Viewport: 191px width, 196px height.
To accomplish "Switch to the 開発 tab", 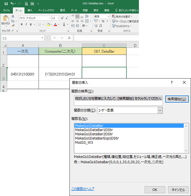I will [x=107, y=10].
